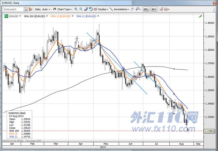The image size is (218, 151).
Task: Open the Annotations dropdown menu
Action: pos(121,9)
